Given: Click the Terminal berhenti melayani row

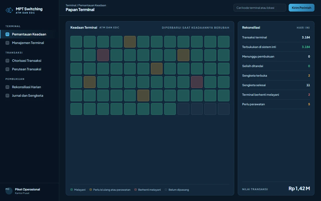Looking at the screenshot, I should coord(276,95).
